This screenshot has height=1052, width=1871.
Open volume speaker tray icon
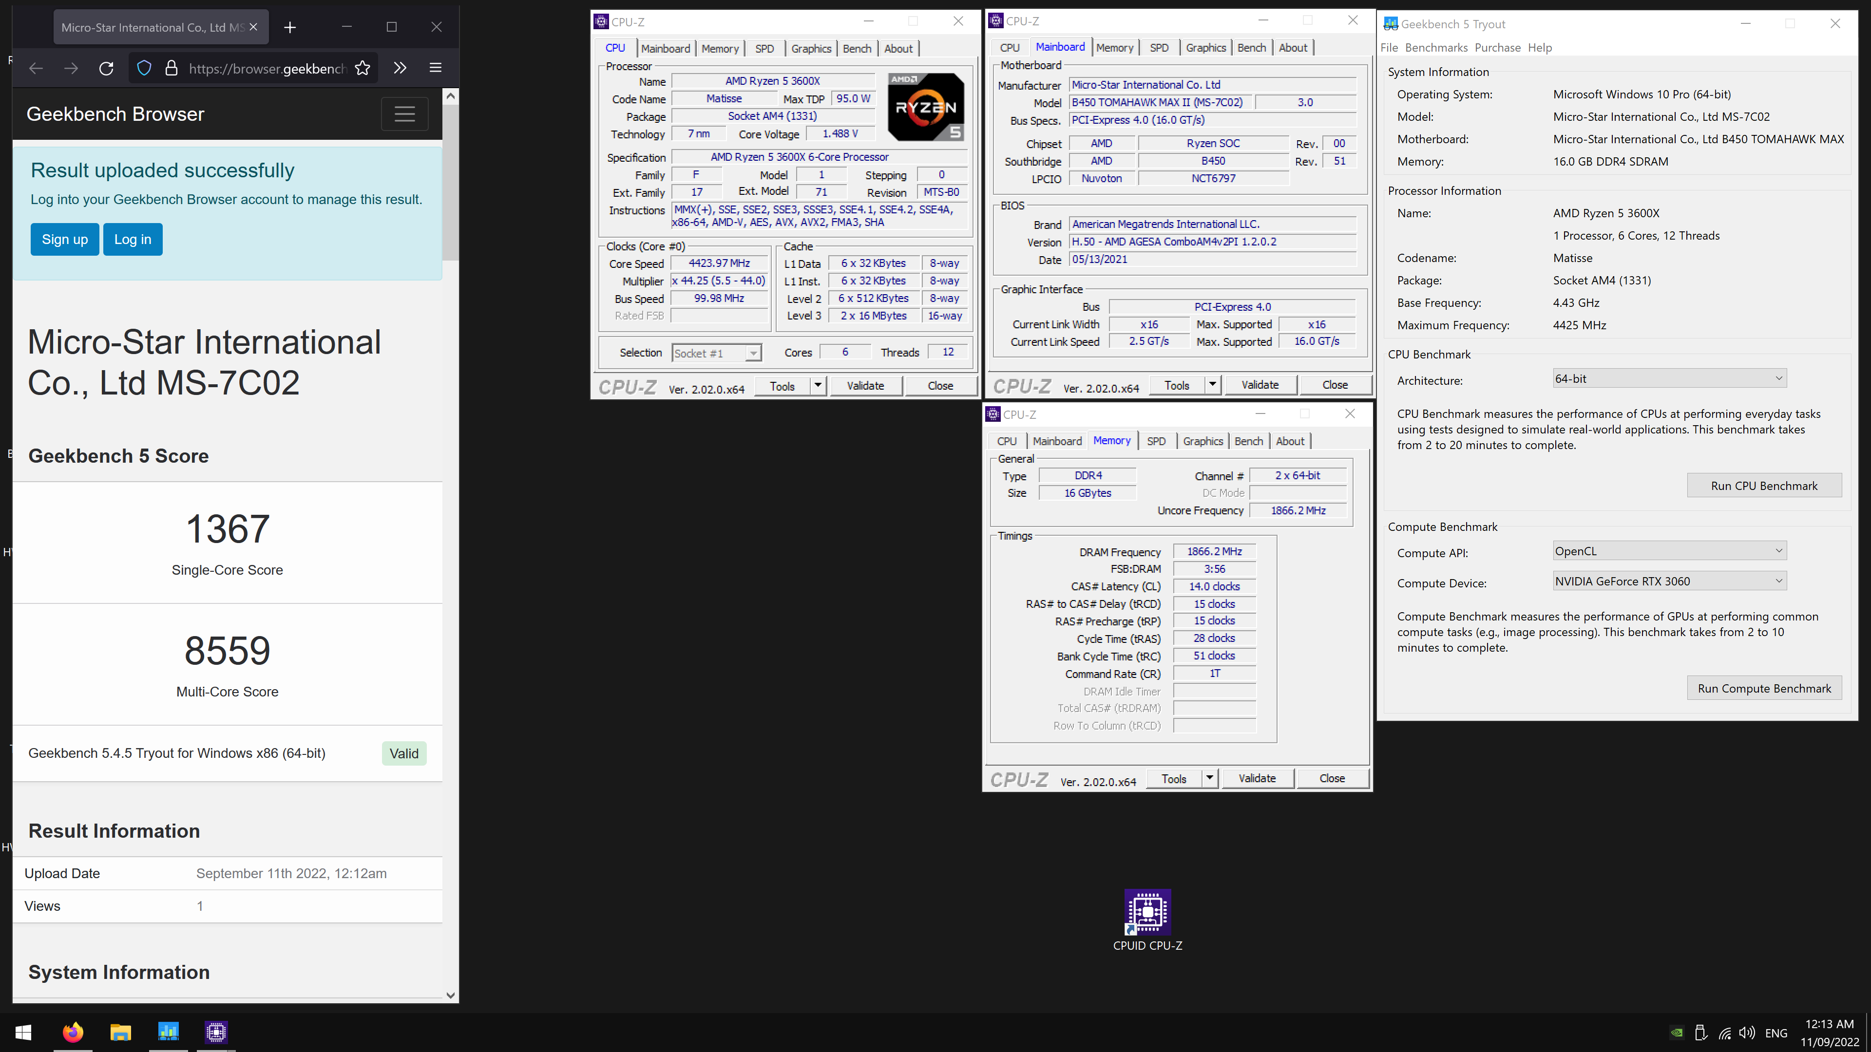click(1748, 1033)
